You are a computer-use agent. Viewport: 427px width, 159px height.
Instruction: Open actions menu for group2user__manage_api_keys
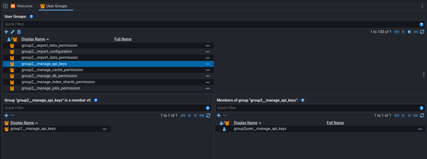[420, 129]
